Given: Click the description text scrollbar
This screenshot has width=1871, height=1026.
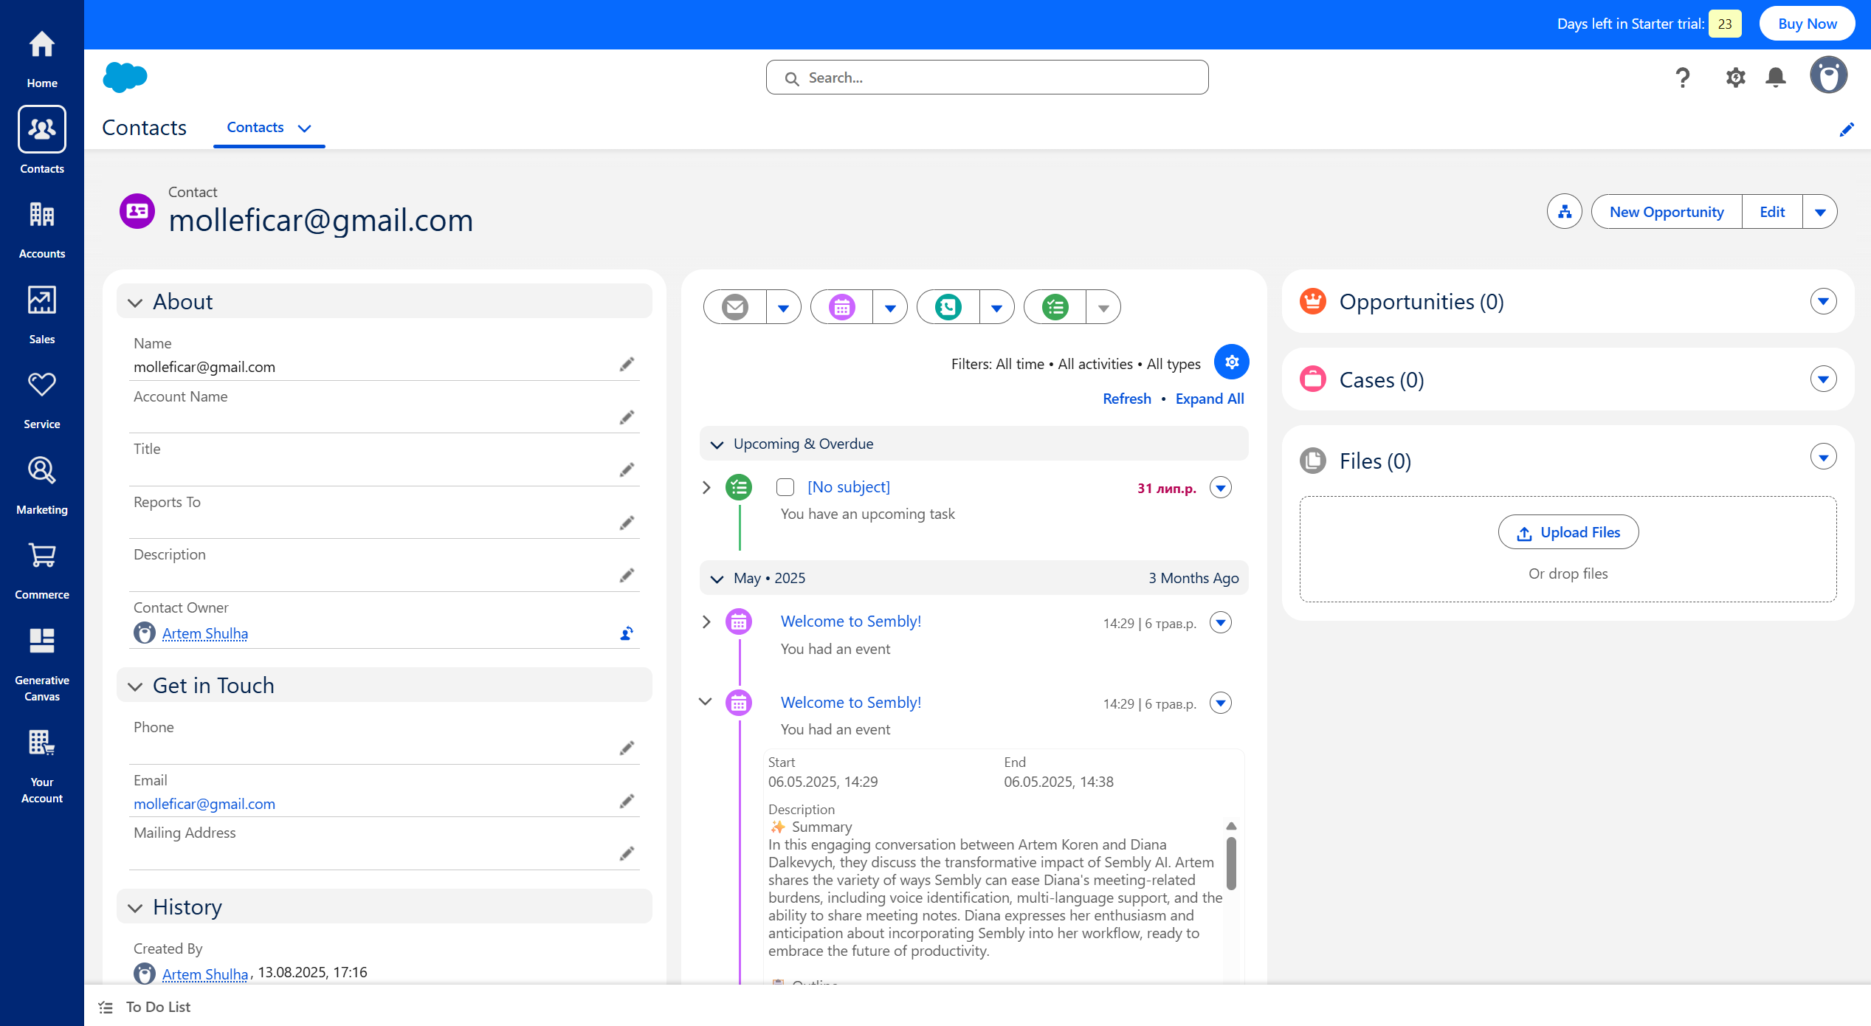Looking at the screenshot, I should pyautogui.click(x=1231, y=864).
